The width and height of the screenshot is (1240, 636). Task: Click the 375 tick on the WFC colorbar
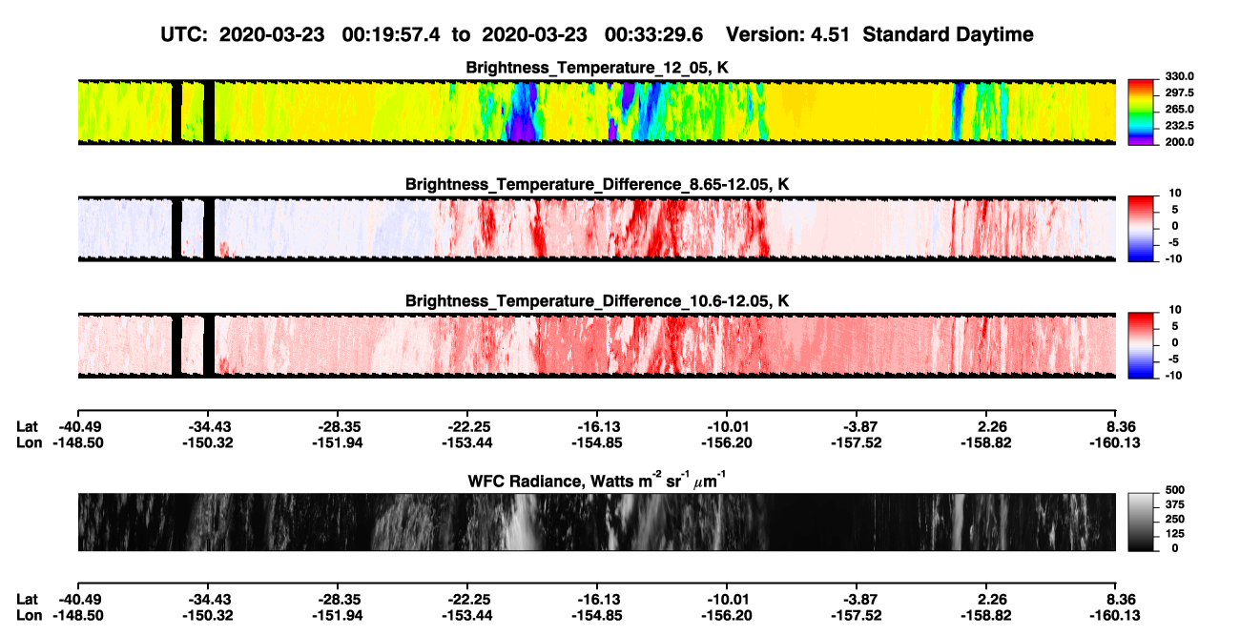1176,505
